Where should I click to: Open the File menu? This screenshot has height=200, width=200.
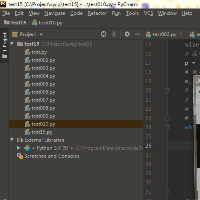[6, 13]
